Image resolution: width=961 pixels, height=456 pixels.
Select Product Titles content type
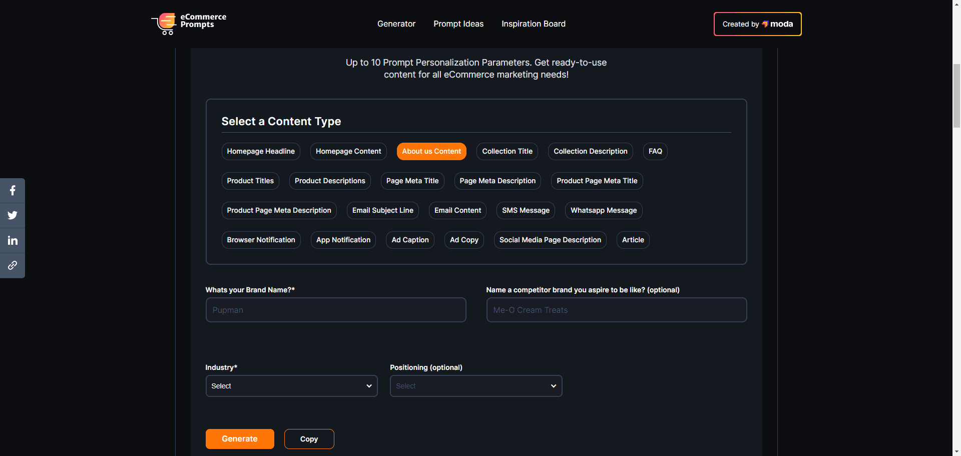tap(250, 181)
